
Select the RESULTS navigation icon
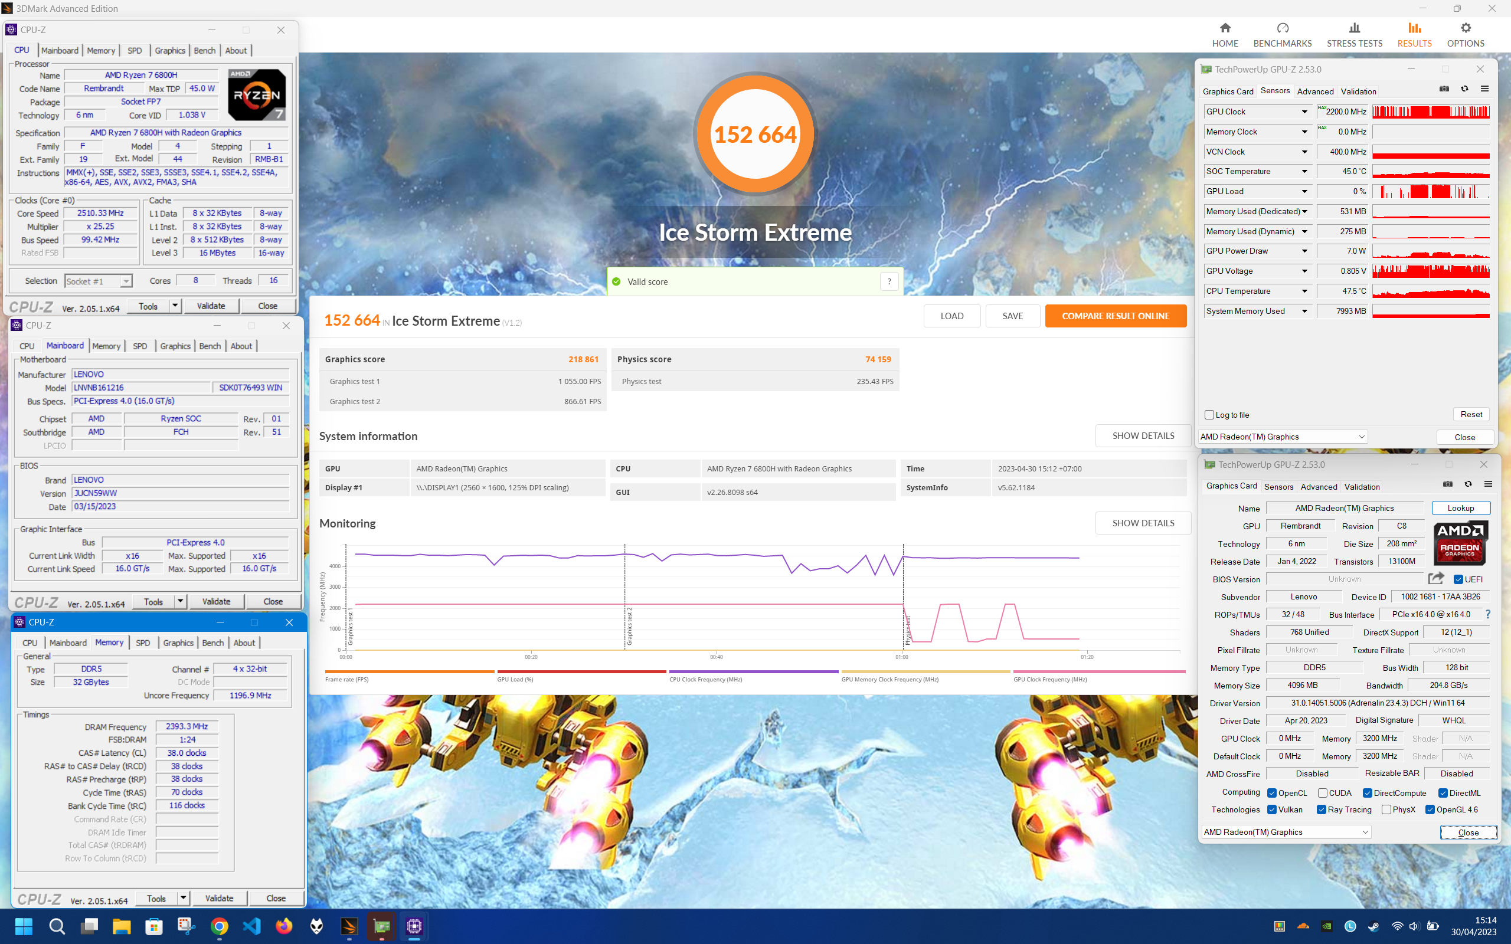point(1414,28)
